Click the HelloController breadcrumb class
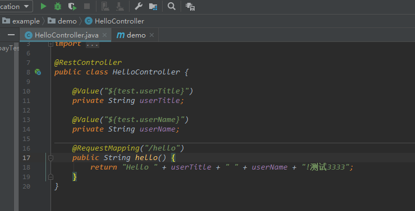This screenshot has width=415, height=211. (x=114, y=21)
